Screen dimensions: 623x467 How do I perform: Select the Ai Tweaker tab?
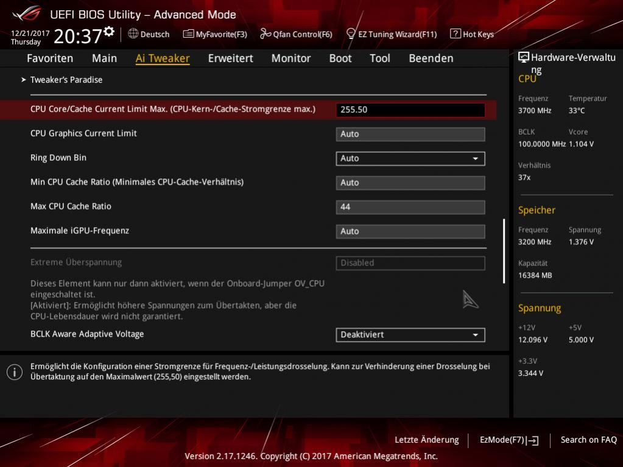click(x=163, y=58)
